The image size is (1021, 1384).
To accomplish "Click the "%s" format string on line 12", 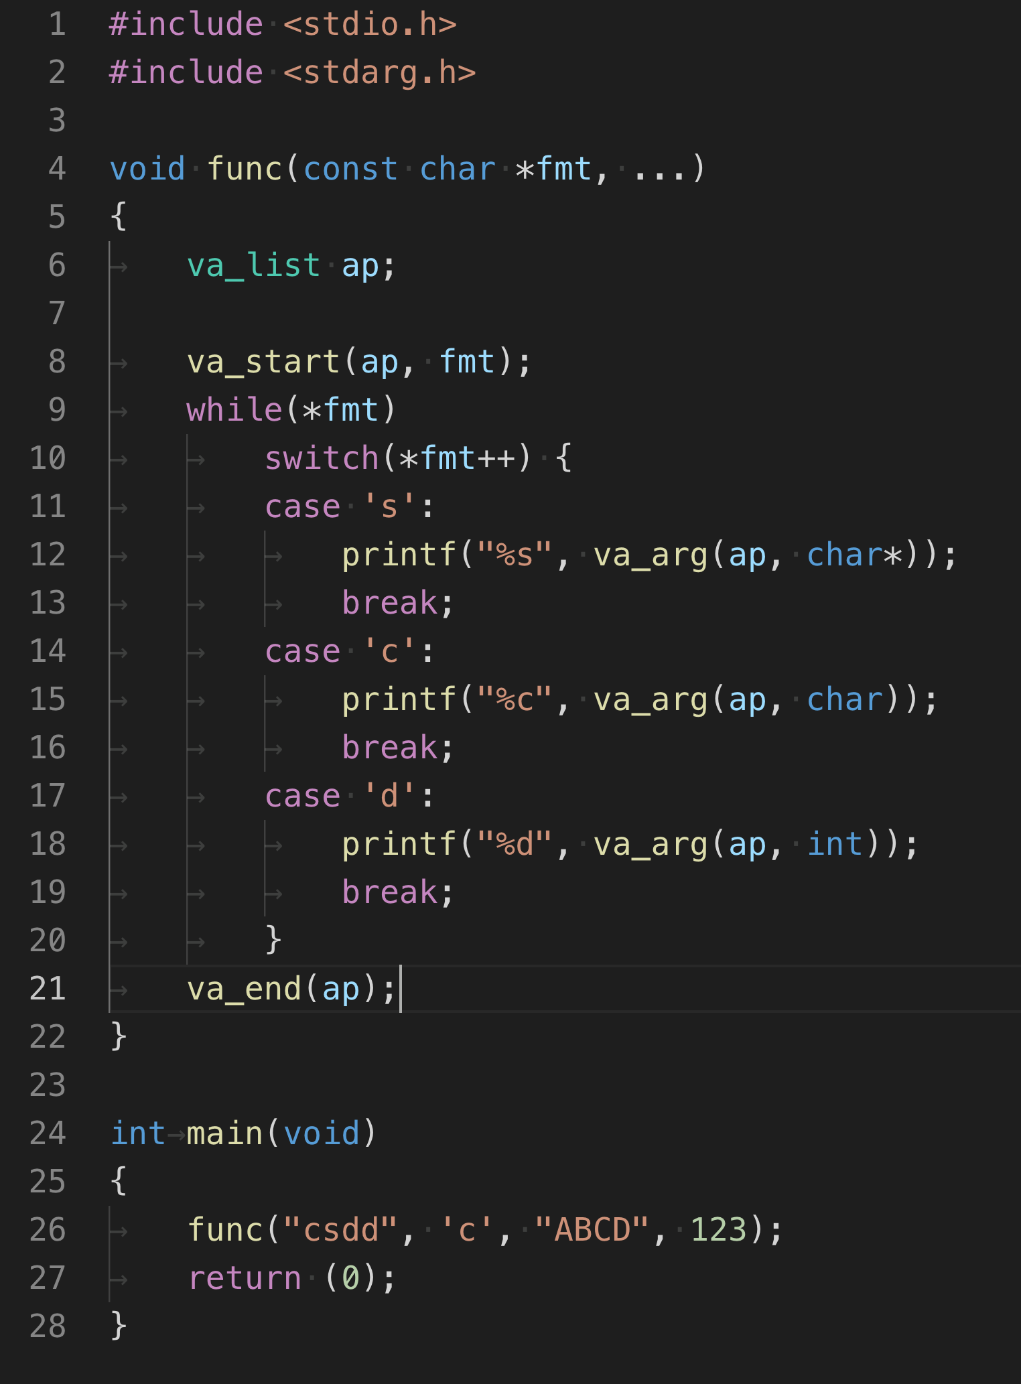I will point(515,555).
